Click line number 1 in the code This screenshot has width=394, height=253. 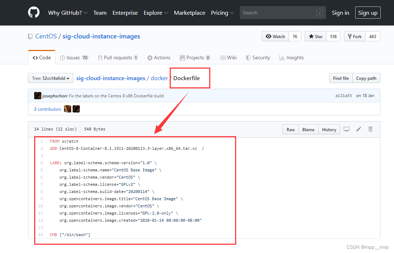pos(41,141)
